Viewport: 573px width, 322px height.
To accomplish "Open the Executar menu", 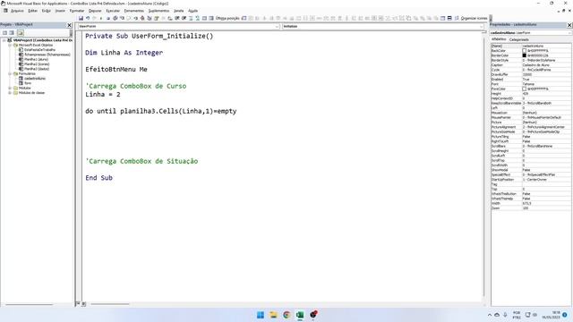I will [x=113, y=11].
